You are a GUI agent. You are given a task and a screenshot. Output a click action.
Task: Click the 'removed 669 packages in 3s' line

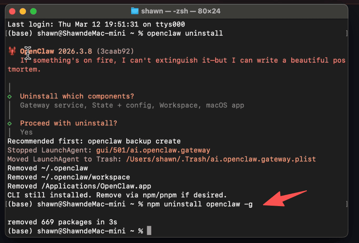click(62, 222)
